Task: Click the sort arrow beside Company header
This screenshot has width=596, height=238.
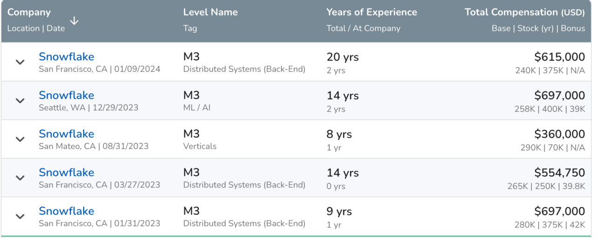Action: point(74,21)
